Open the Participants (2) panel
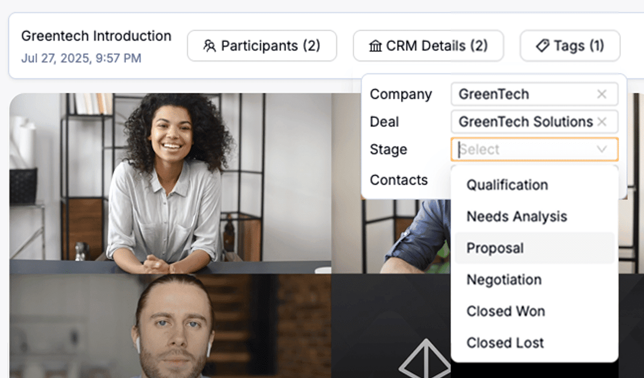The width and height of the screenshot is (644, 378). click(x=262, y=46)
